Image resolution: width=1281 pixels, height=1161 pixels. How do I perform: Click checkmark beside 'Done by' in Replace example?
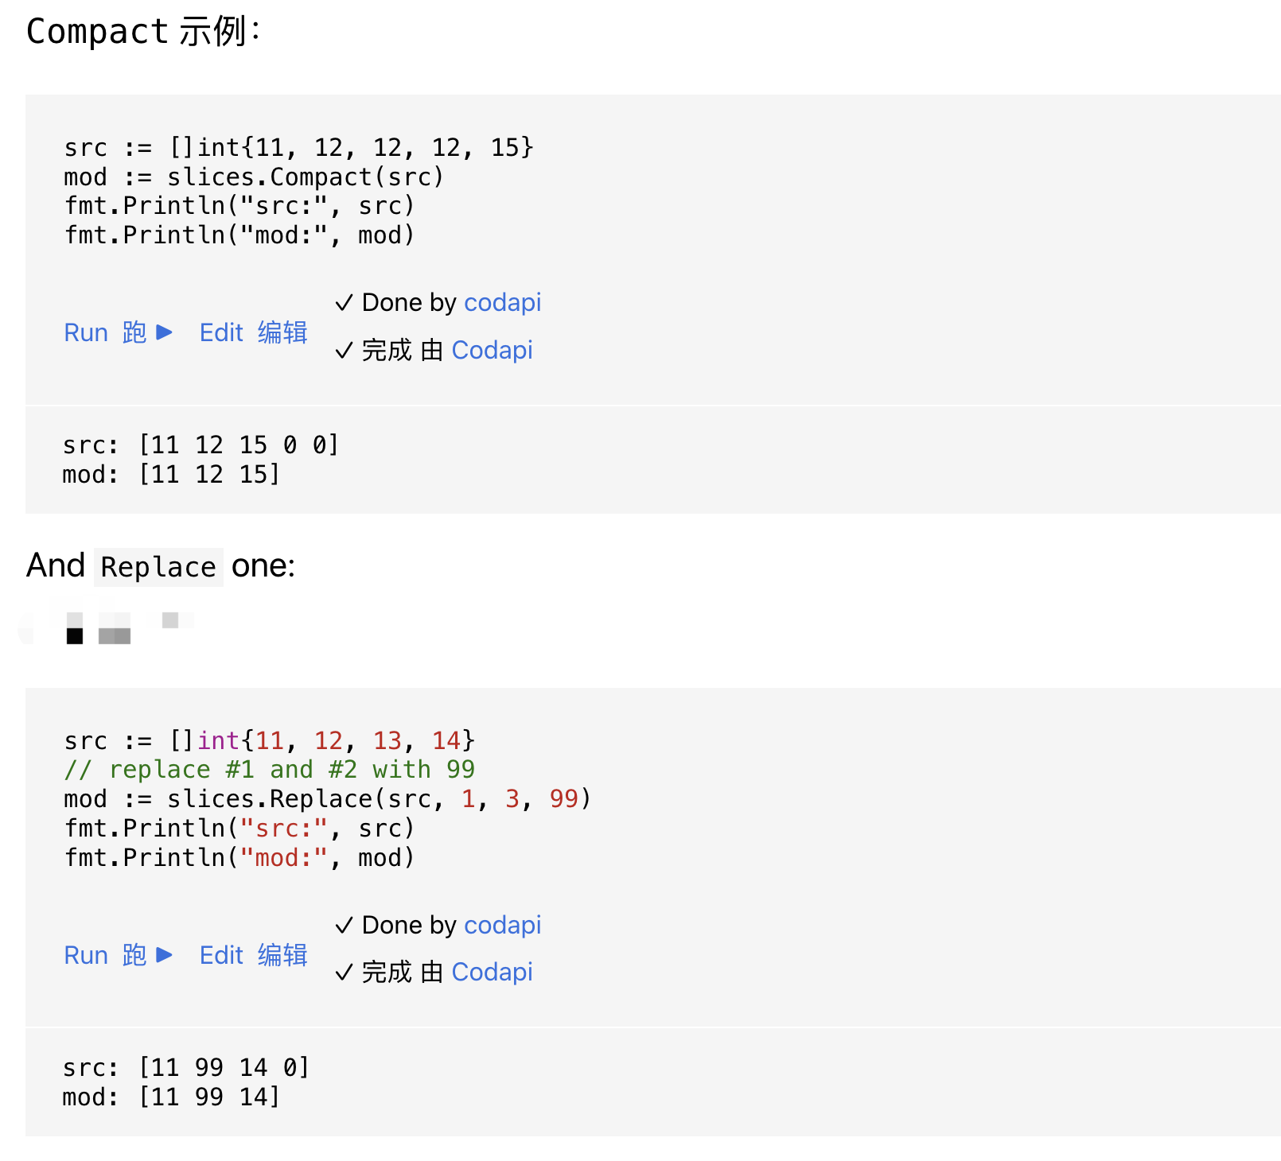(x=344, y=926)
